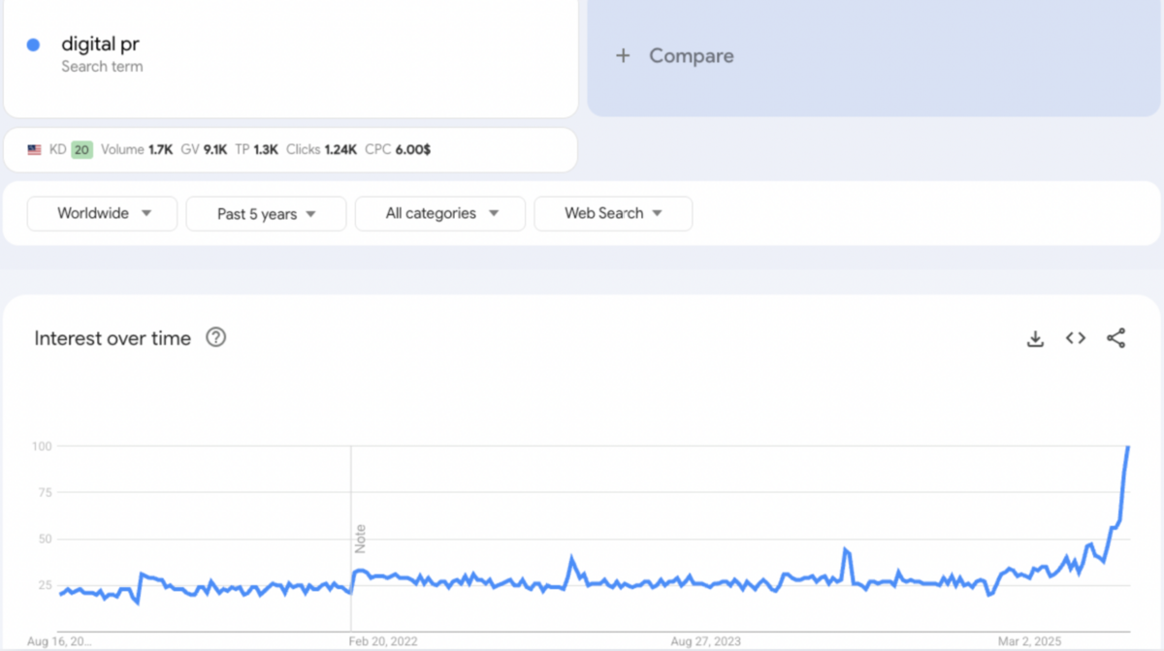This screenshot has width=1164, height=651.
Task: Change the Past 5 years time range
Action: (265, 213)
